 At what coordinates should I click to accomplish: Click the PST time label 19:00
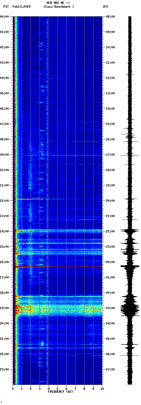tap(4, 308)
